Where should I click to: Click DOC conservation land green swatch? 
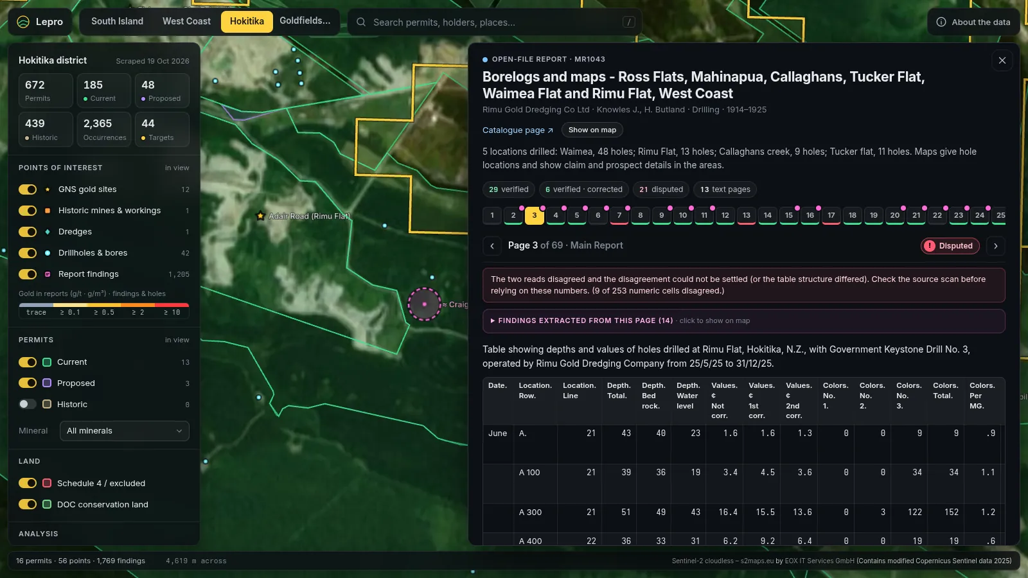point(47,504)
